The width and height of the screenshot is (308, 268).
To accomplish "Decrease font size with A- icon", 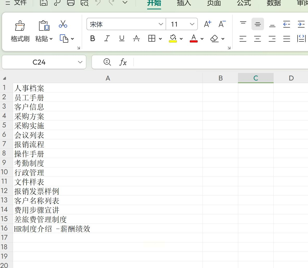I will pyautogui.click(x=222, y=24).
